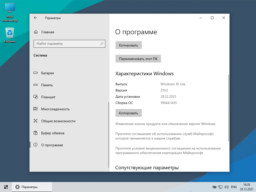256x192 pixels.
Task: Select the Буфер обмена clipboard icon
Action: tap(35, 133)
